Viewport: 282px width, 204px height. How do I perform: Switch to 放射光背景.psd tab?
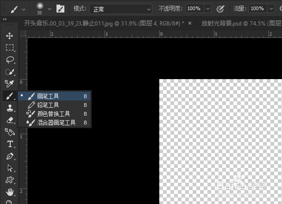click(x=241, y=24)
